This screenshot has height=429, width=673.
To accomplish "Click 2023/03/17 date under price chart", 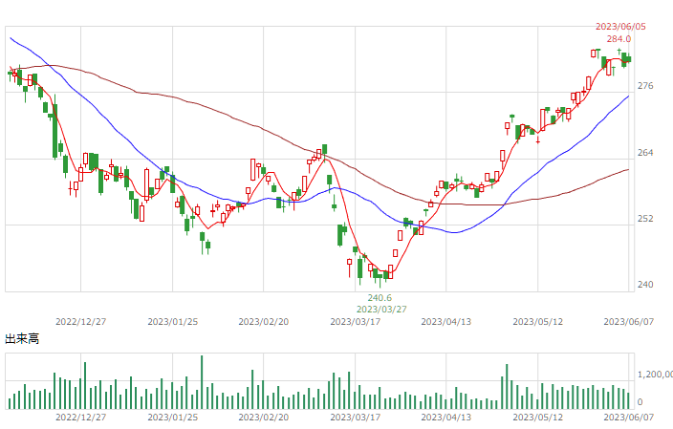I will coord(356,322).
